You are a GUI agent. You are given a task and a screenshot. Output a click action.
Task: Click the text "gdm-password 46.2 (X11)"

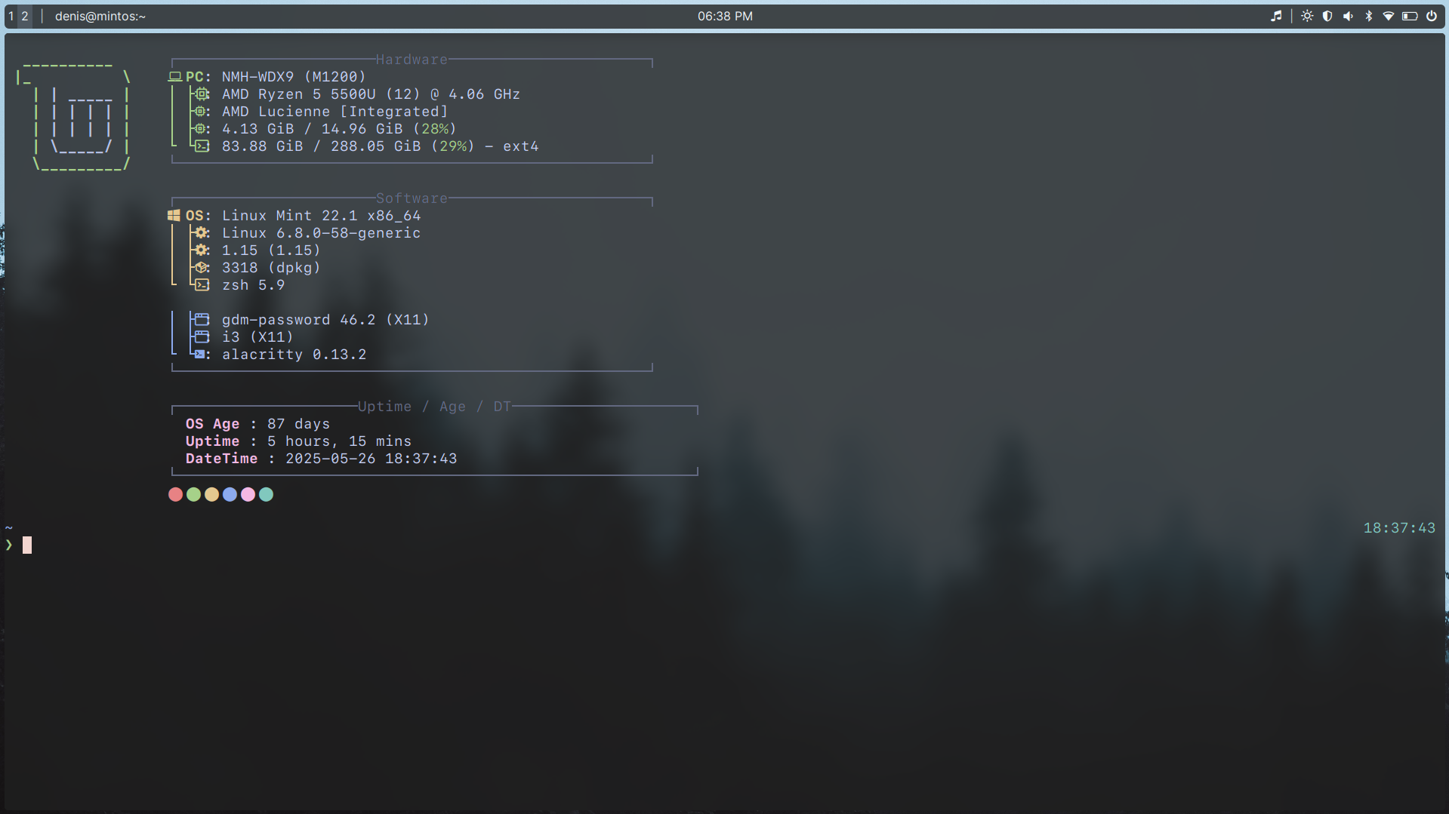[325, 320]
